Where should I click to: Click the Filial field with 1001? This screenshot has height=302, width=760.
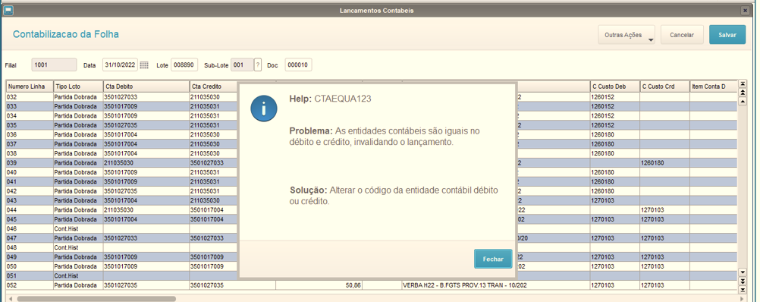point(55,64)
